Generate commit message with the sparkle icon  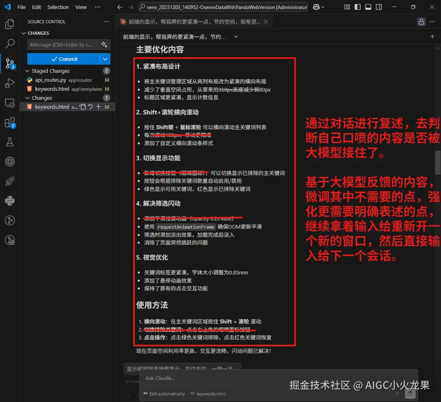[x=103, y=45]
